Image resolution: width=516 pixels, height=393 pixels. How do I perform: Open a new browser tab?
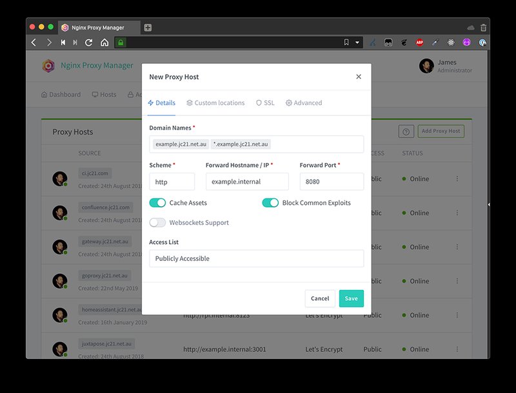[x=148, y=28]
